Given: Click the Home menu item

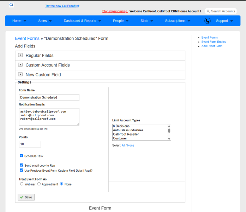Looking at the screenshot, I should (17, 21).
